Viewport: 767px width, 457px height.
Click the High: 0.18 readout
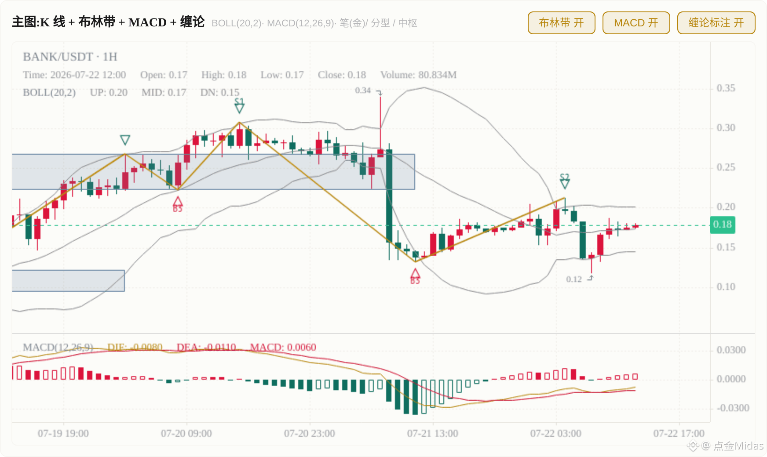(224, 75)
